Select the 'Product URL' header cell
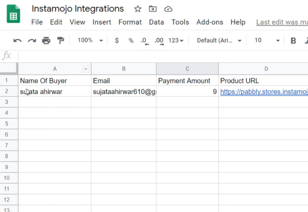 263,81
